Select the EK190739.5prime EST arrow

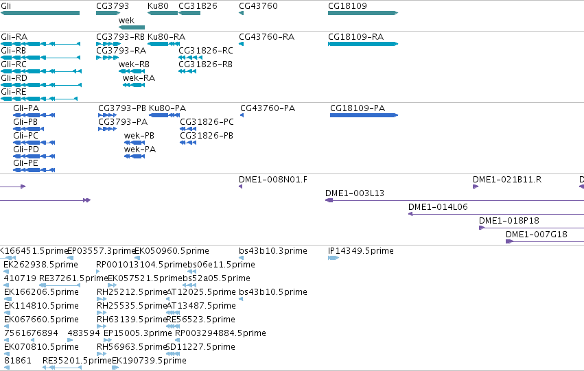pyautogui.click(x=115, y=368)
